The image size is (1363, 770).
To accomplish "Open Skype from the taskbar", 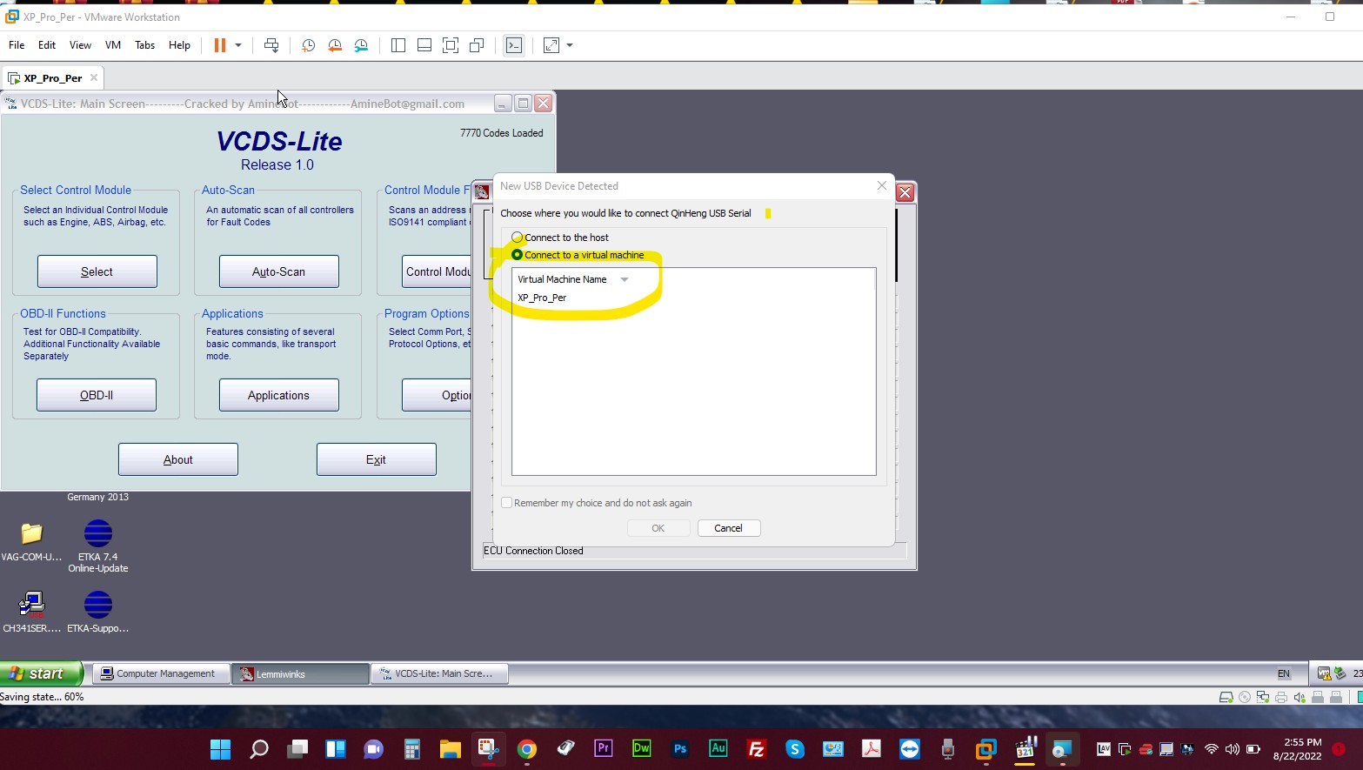I will tap(795, 749).
